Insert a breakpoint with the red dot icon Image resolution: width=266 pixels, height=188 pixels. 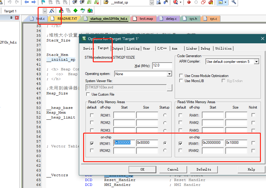pos(188,2)
